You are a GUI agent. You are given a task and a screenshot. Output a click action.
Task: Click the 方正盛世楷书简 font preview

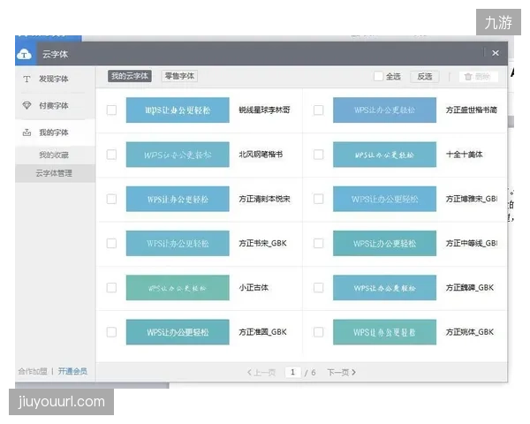(x=384, y=110)
